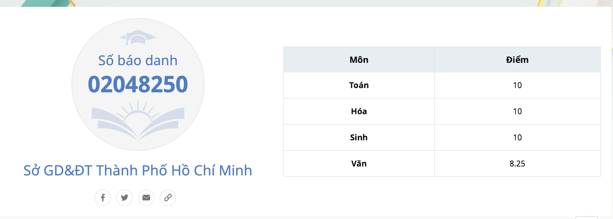Screen dimensions: 613x219
Task: Copy link with chain icon
Action: tap(168, 198)
